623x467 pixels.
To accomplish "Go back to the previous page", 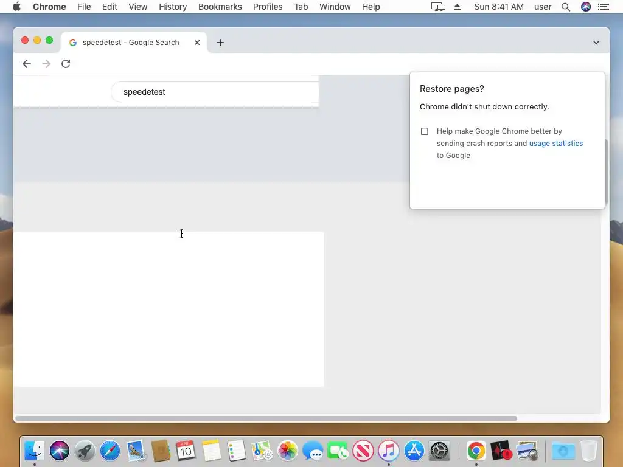I will click(27, 64).
